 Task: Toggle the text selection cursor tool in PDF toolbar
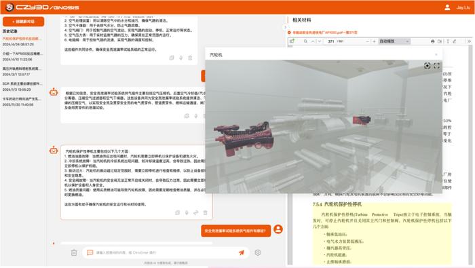click(448, 41)
